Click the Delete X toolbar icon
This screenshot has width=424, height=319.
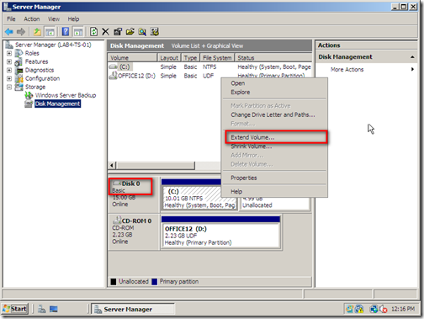[105, 32]
